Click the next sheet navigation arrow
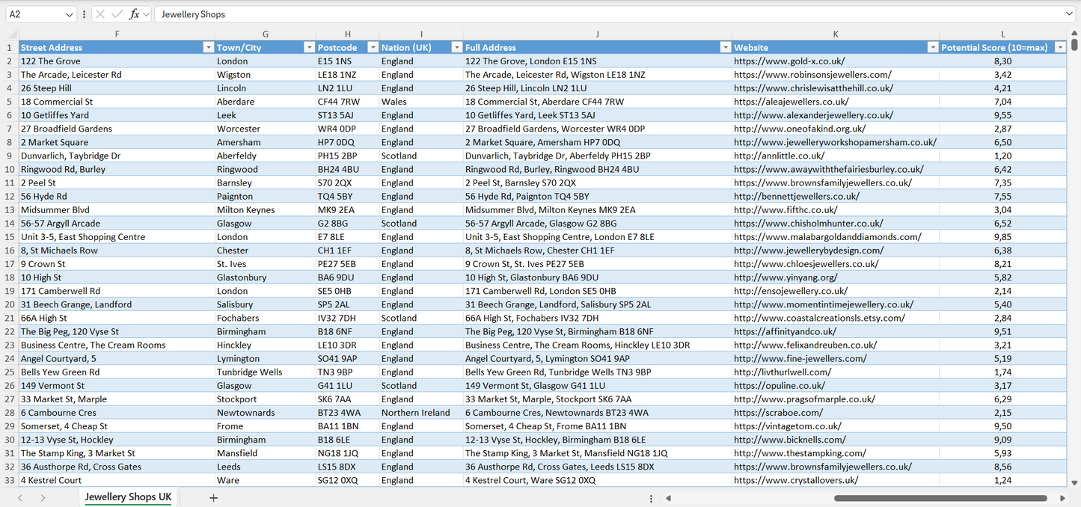Viewport: 1081px width, 507px height. click(43, 498)
